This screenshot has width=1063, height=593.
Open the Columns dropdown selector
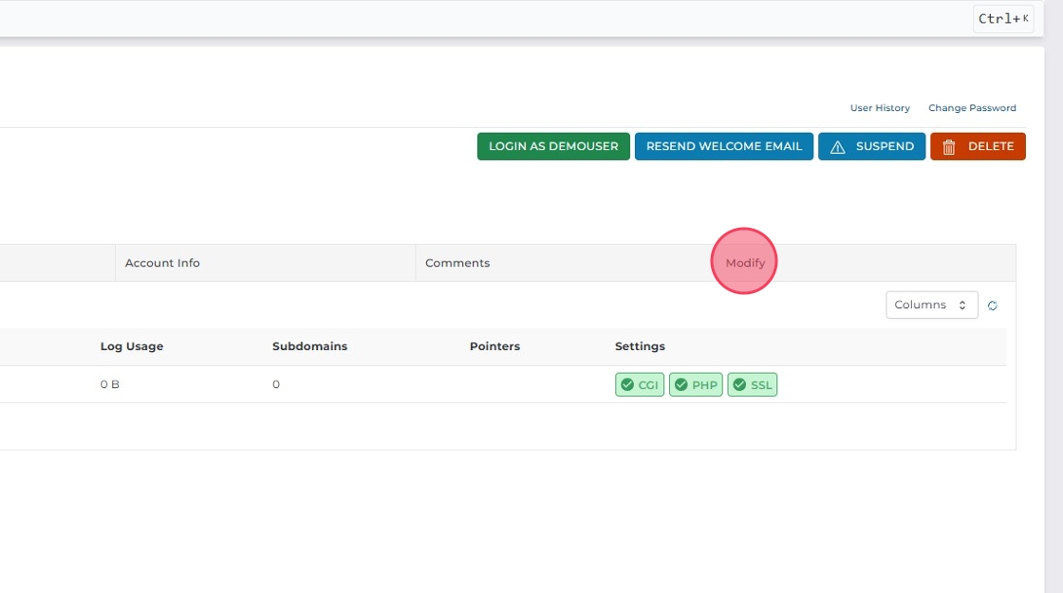[x=931, y=306]
